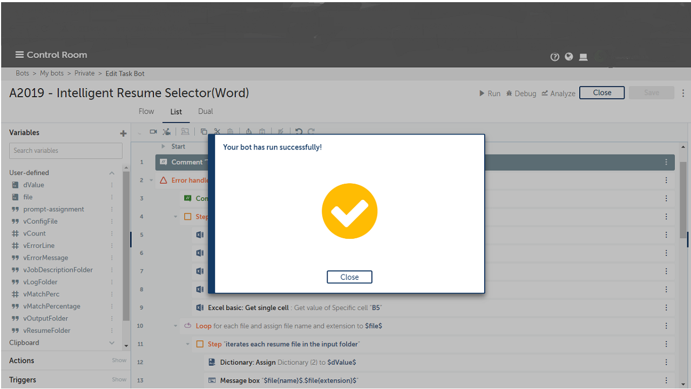Viewport: 691px width, 389px height.
Task: Click the action list vertical scrollbar
Action: [x=683, y=200]
